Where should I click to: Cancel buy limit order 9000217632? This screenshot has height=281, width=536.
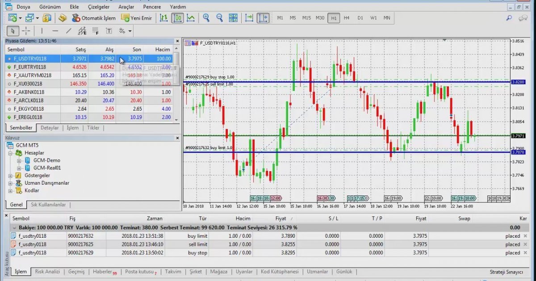coord(525,236)
